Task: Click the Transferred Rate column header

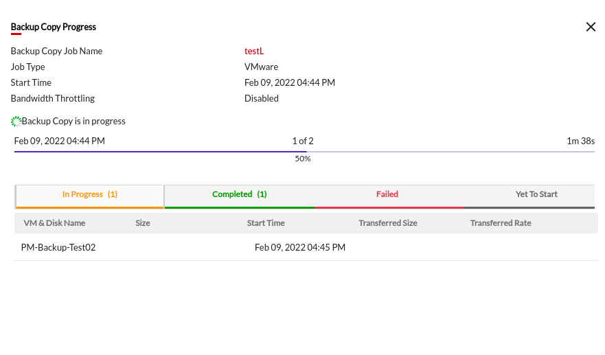Action: (501, 223)
